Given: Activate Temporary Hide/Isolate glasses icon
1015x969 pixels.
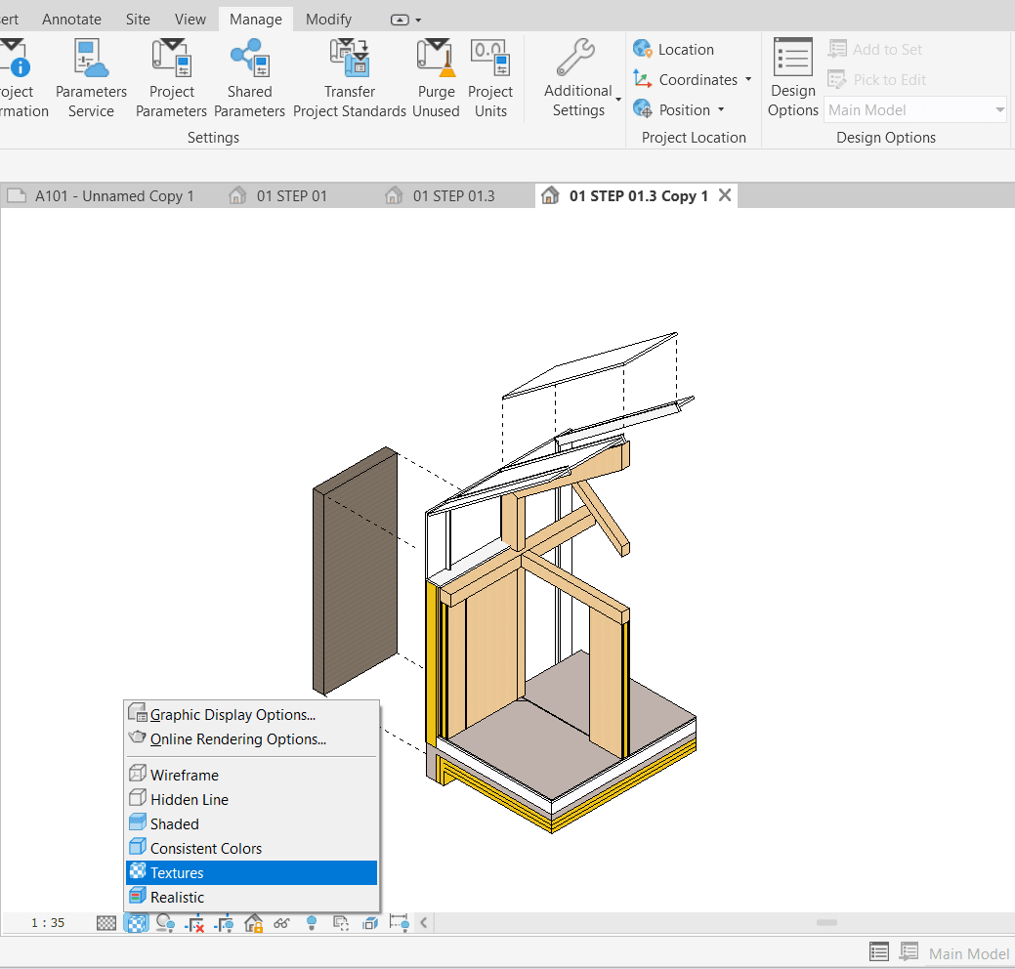Looking at the screenshot, I should pyautogui.click(x=282, y=922).
